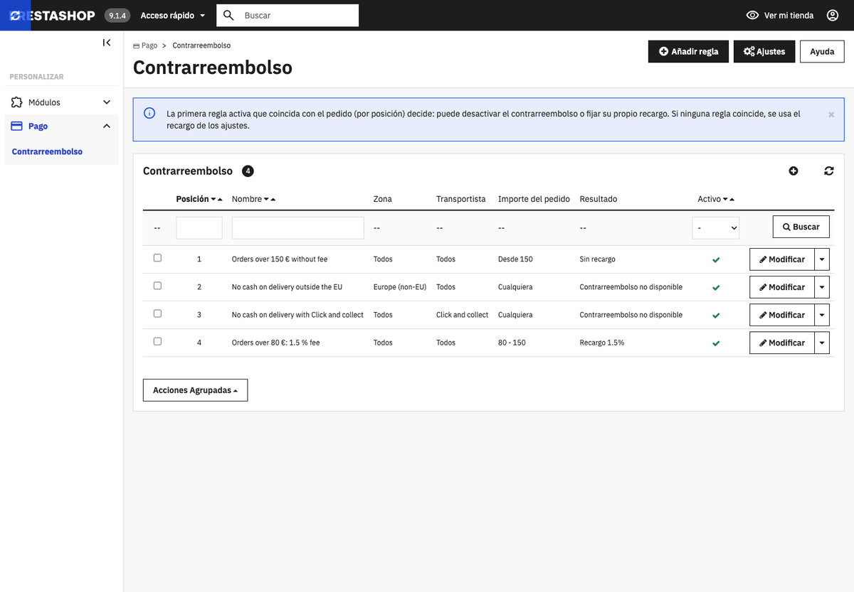Edit the Orders over 80 € rule
The width and height of the screenshot is (854, 592).
(x=782, y=343)
